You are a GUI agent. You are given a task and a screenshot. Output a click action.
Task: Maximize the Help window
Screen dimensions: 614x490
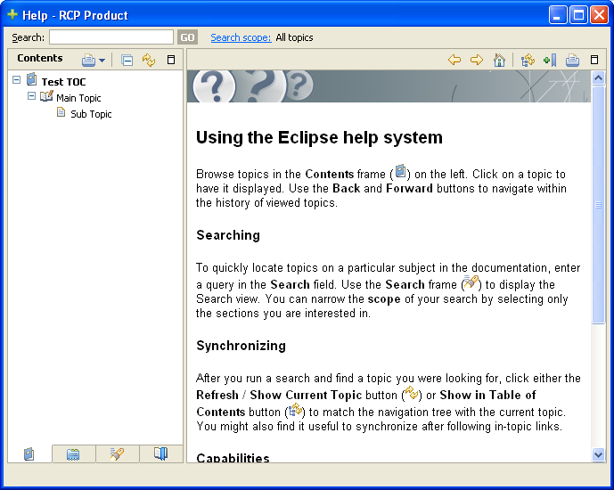coord(578,15)
